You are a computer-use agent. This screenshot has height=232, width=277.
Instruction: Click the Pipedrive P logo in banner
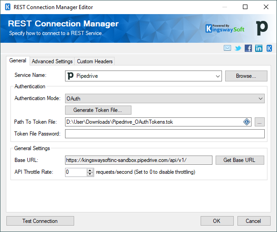coord(262,28)
